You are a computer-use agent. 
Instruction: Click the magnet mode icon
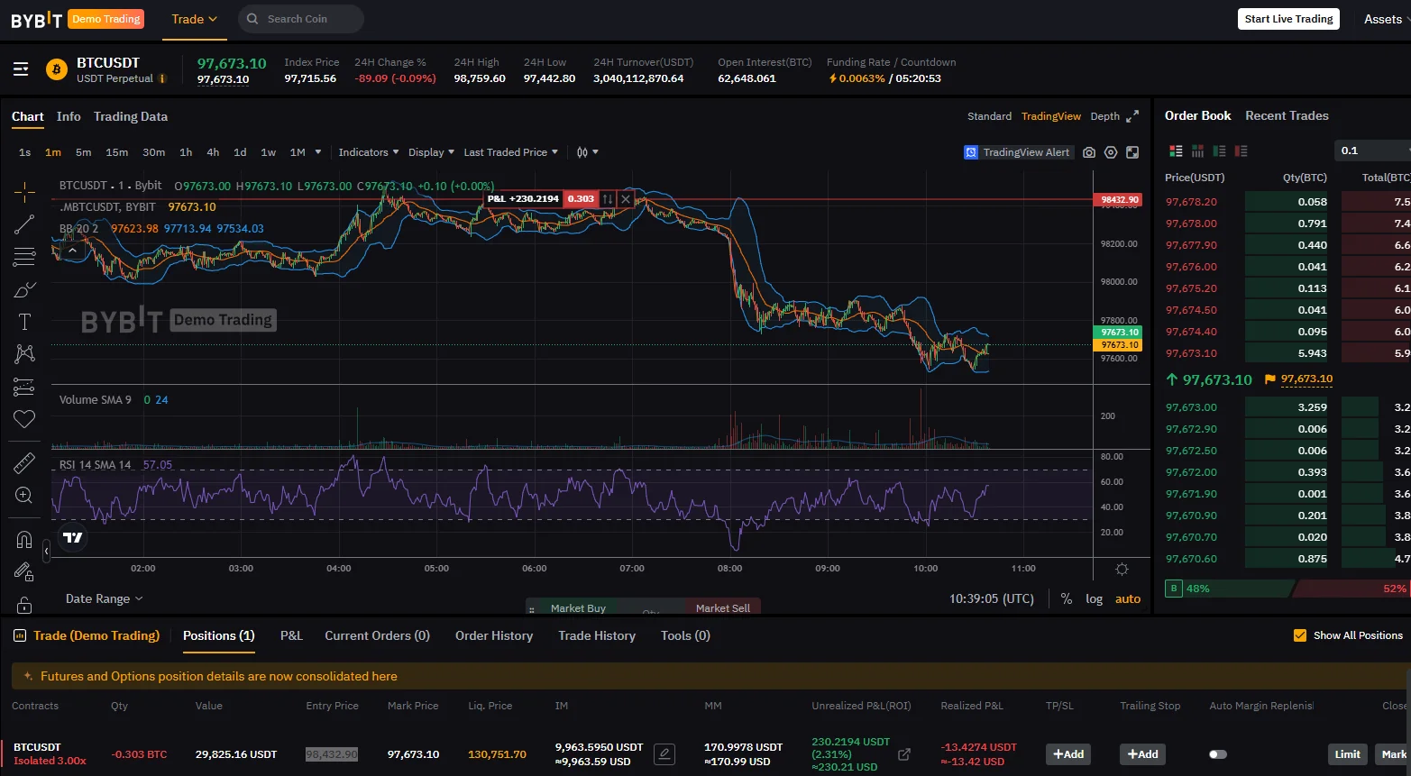pos(24,539)
